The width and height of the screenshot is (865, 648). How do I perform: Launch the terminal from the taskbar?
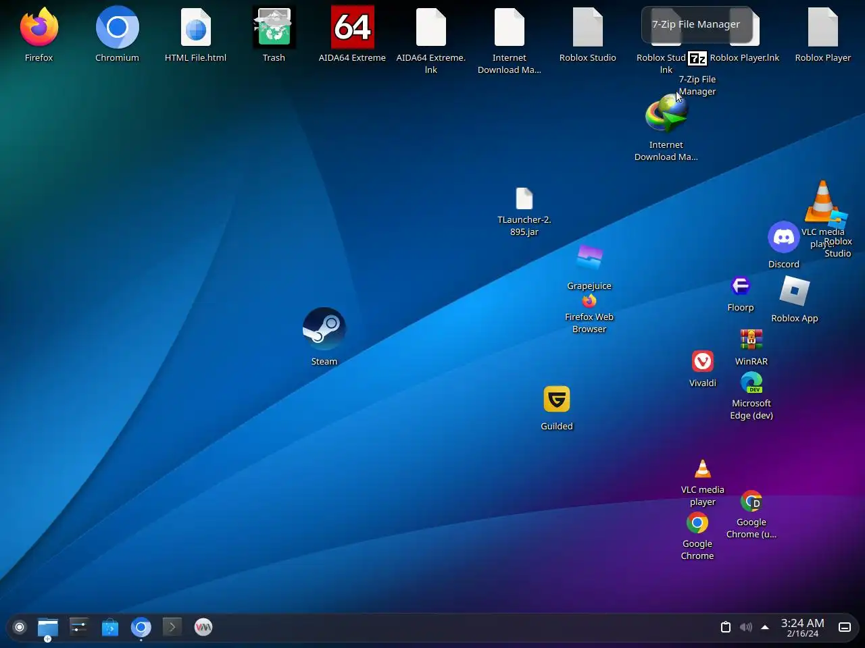point(172,628)
